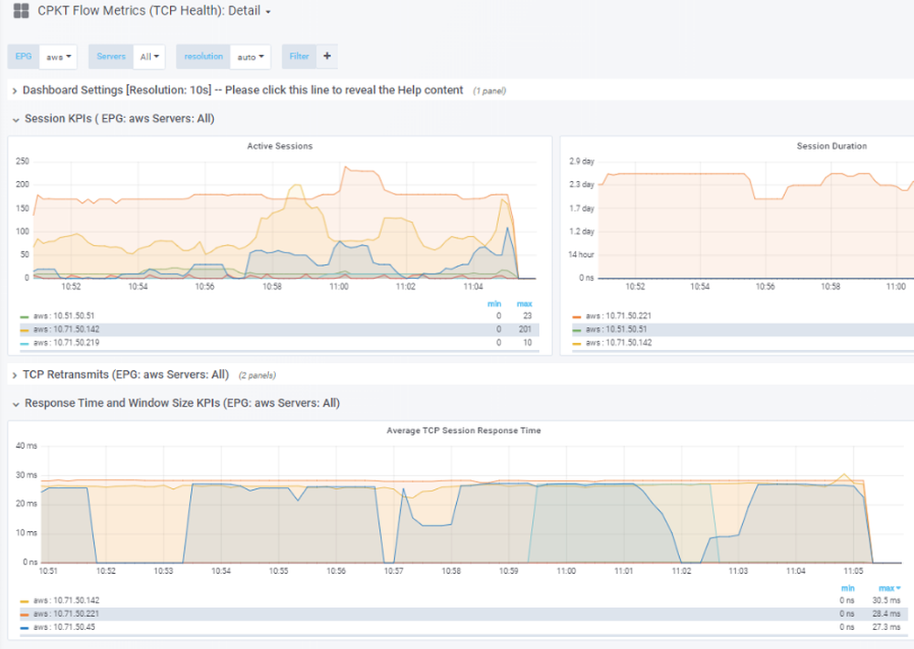The width and height of the screenshot is (914, 649).
Task: Collapse Response Time and Window Size KPIs row
Action: coord(182,403)
